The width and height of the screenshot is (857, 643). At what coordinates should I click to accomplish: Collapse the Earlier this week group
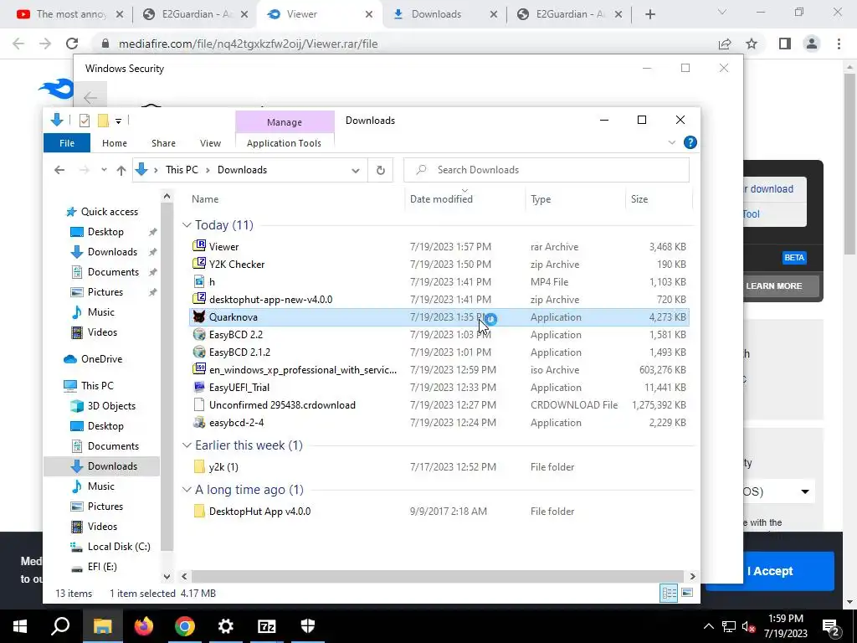click(187, 445)
